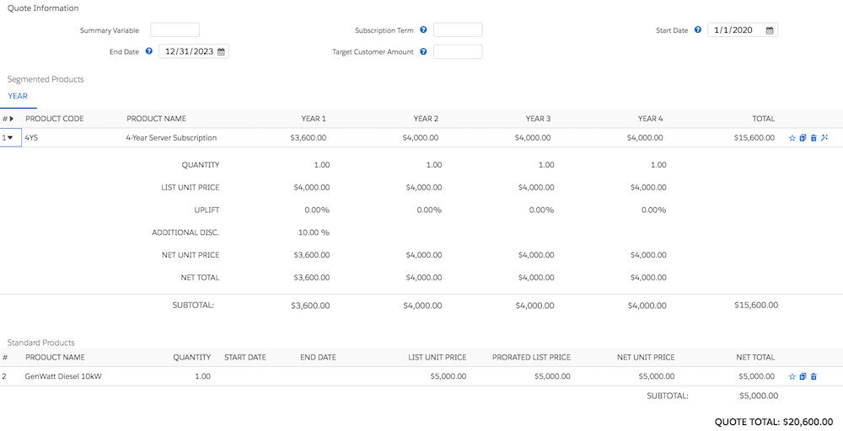
Task: Focus the Target Customer Amount field
Action: click(458, 51)
